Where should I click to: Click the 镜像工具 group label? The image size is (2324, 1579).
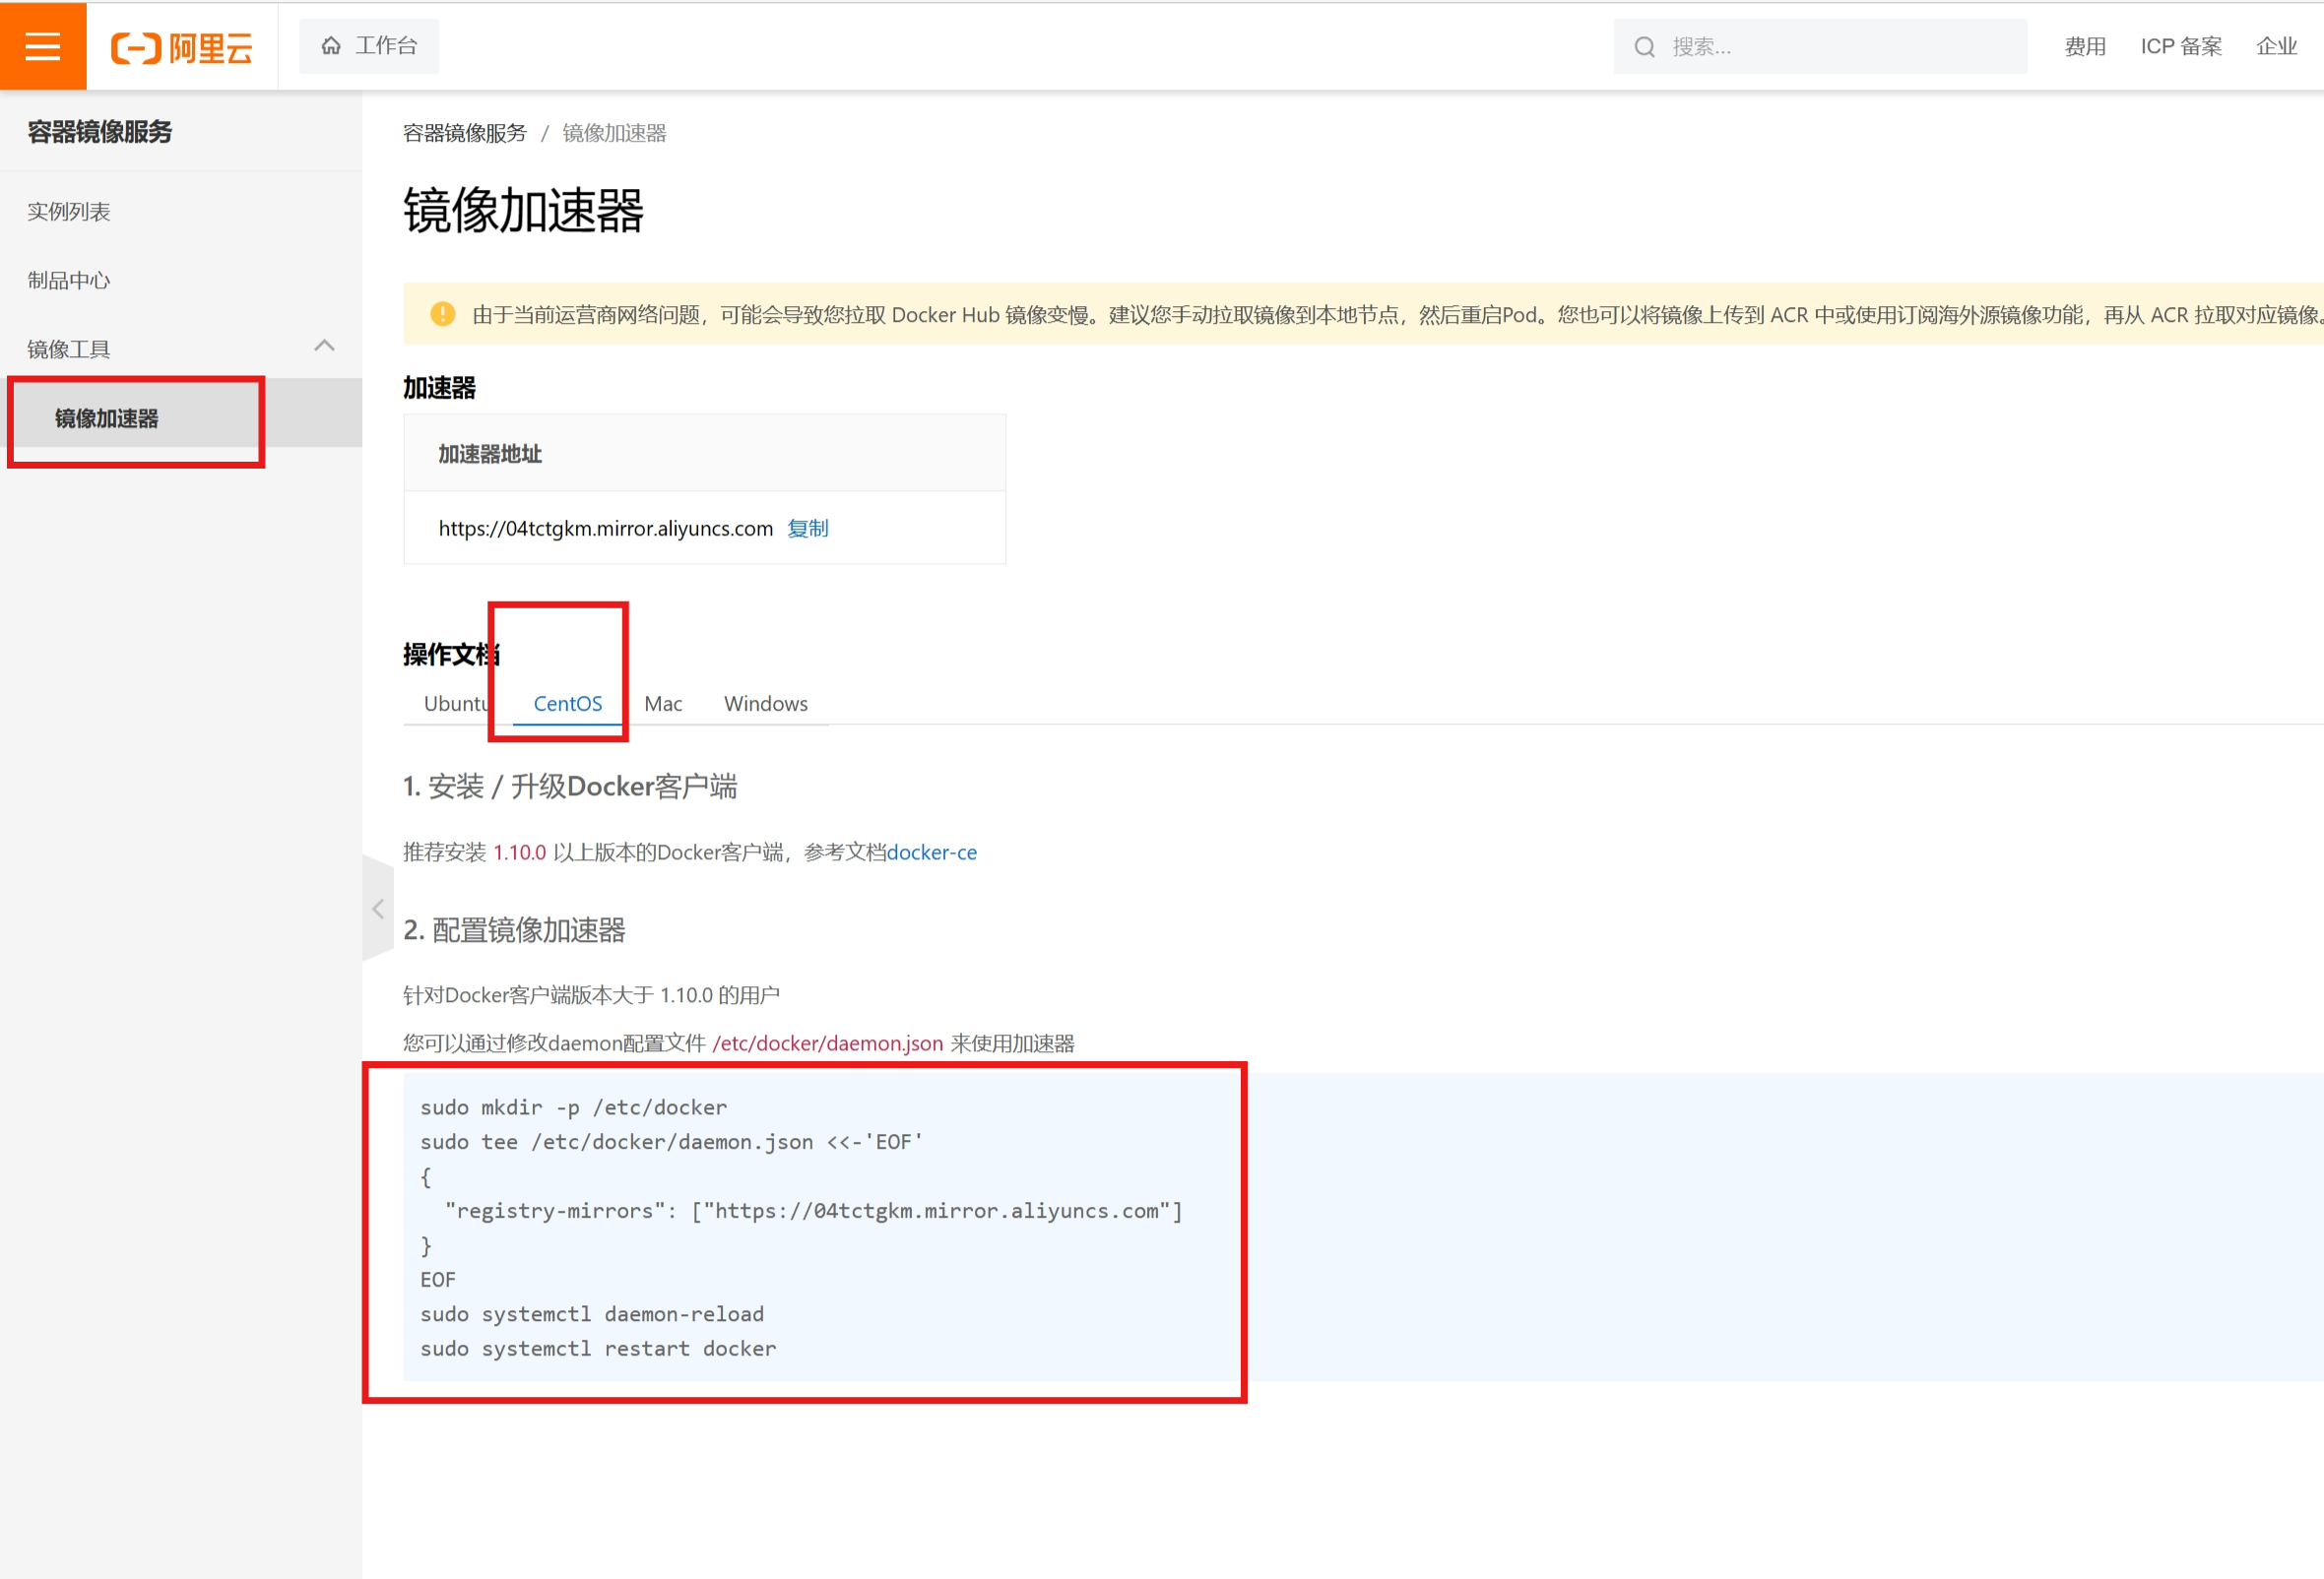tap(69, 348)
